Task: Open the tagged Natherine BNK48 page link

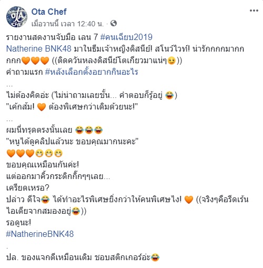Action: click(39, 48)
